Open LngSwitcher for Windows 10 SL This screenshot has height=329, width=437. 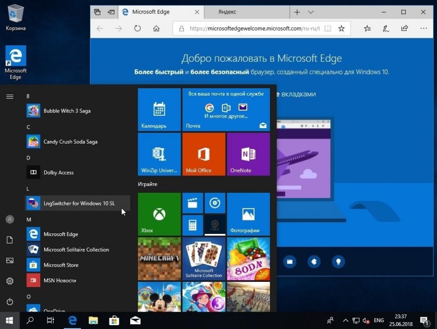pyautogui.click(x=78, y=203)
